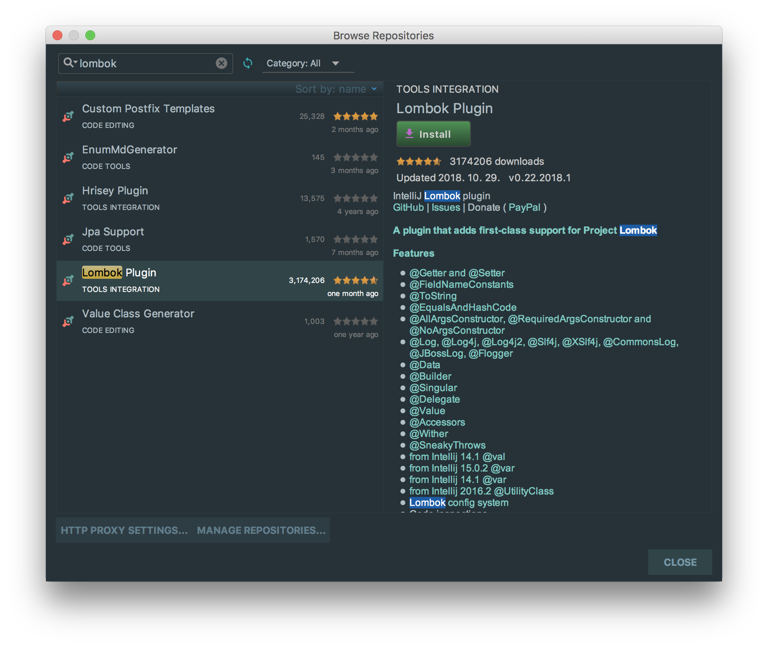
Task: Click the 'Updated 2018. 10. 29.' text
Action: pyautogui.click(x=448, y=178)
